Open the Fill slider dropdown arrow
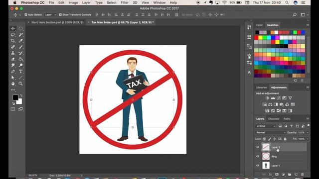 (308, 139)
